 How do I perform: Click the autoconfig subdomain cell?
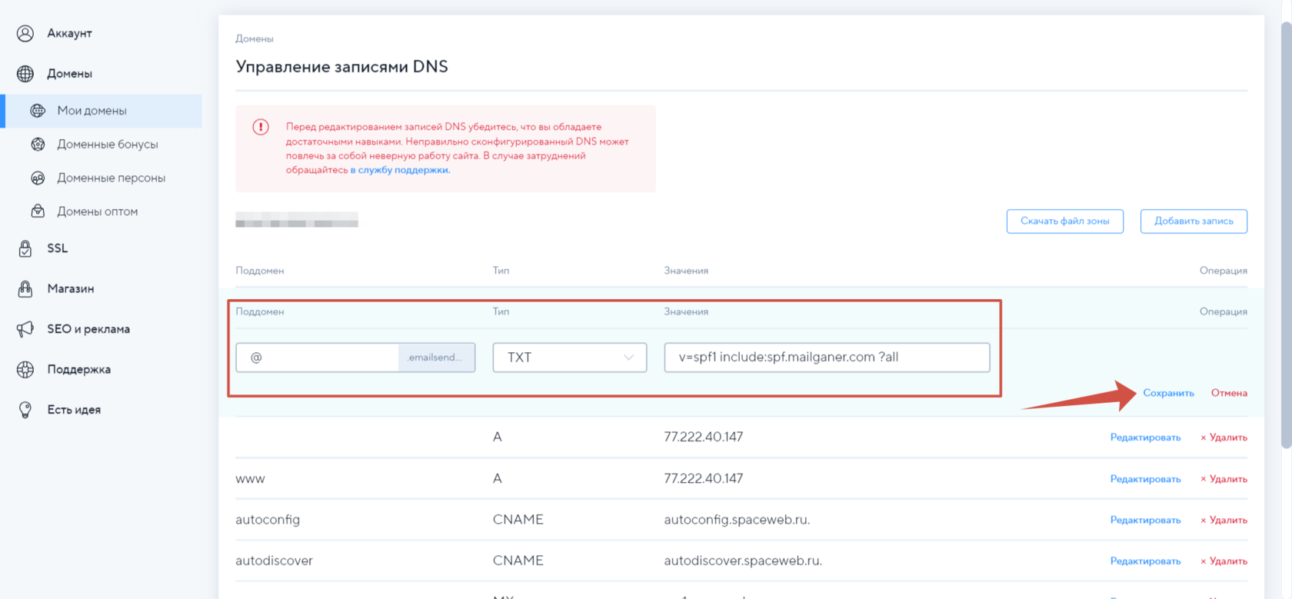(x=268, y=520)
